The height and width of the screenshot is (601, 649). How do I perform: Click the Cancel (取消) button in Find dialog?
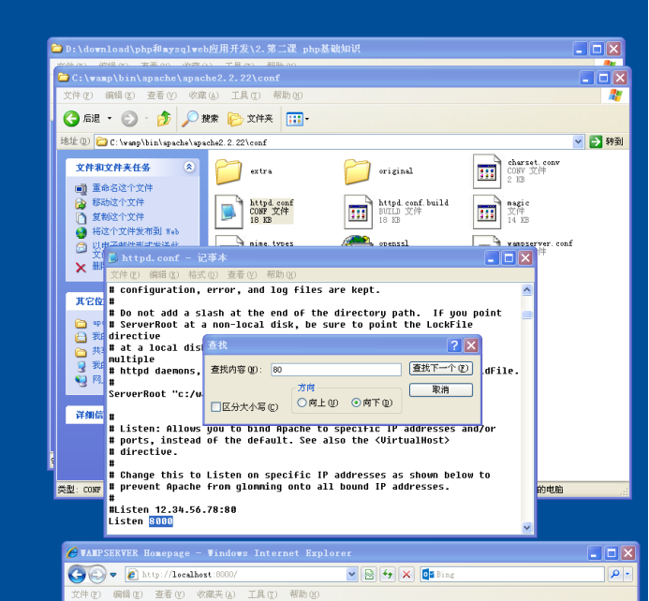[441, 389]
